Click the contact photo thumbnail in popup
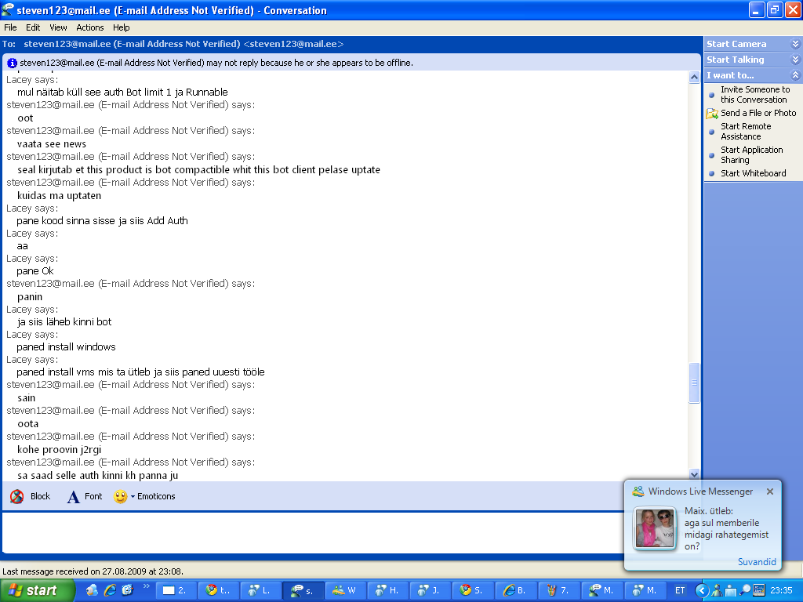This screenshot has width=803, height=602. pos(655,528)
